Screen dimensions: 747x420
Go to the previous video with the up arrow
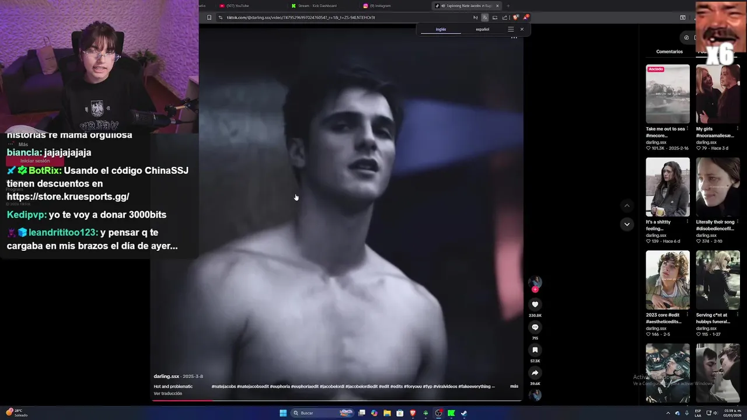coord(627,205)
